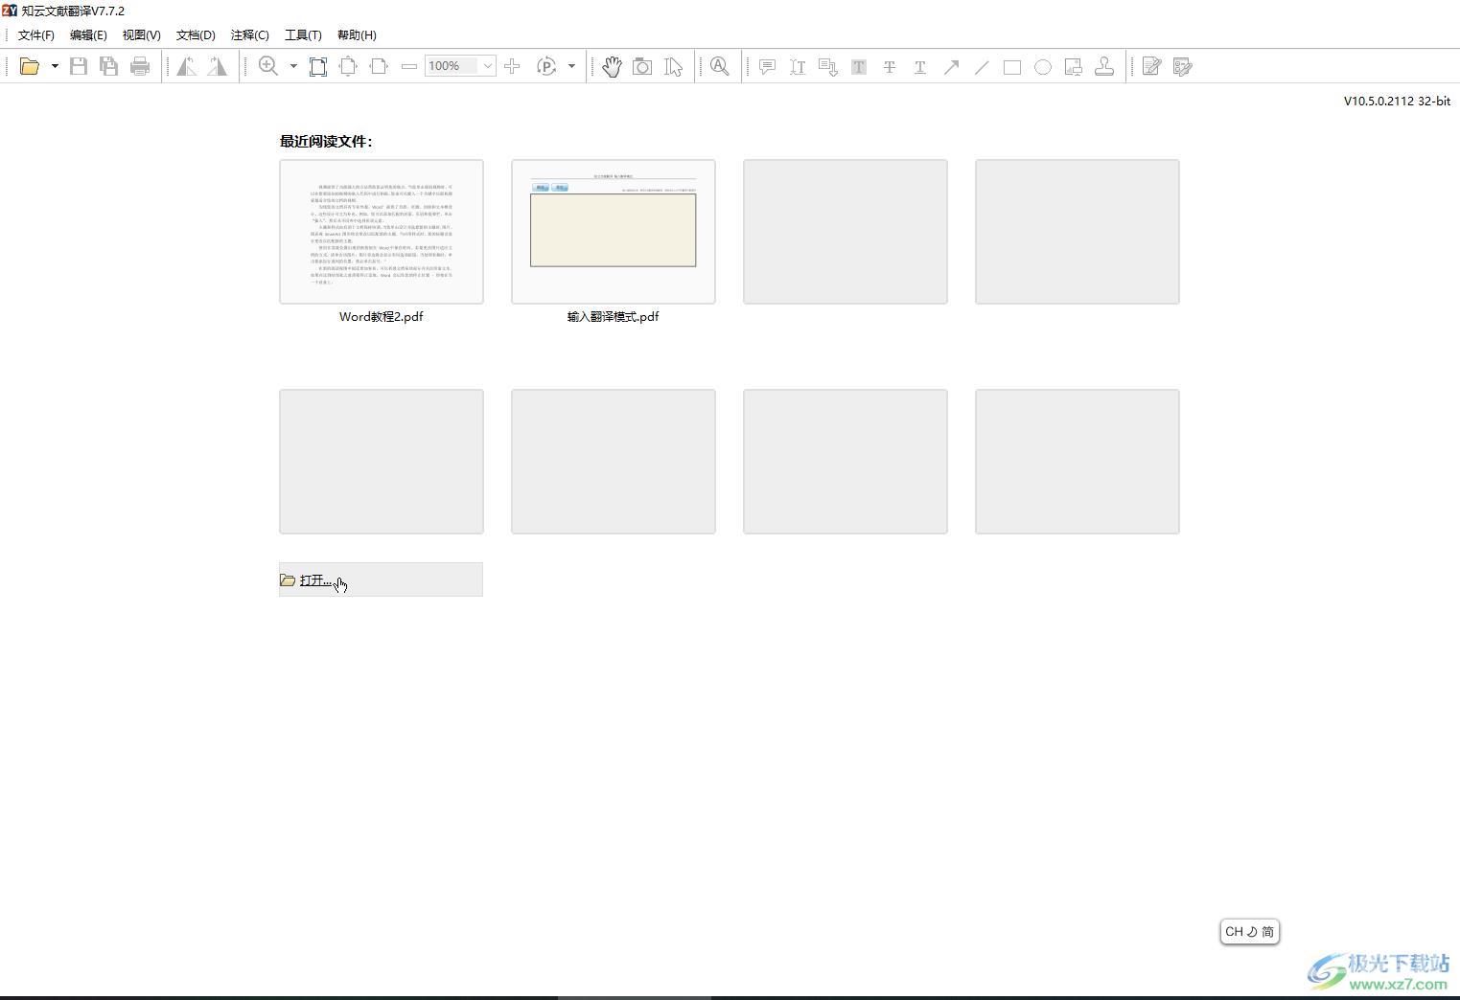Click the version text V10.5.0.2112 32-bit

point(1397,101)
